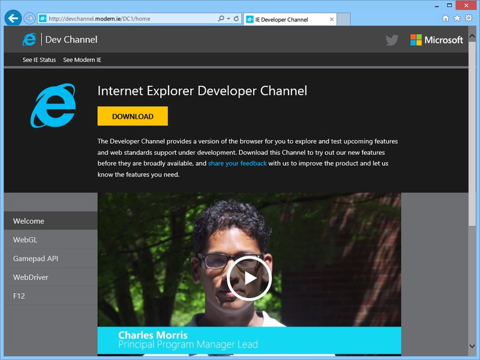Click the scrollbar up arrow
480x360 pixels.
(472, 36)
